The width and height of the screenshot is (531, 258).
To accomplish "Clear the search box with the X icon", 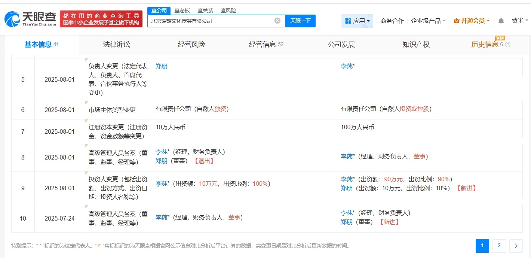I will pos(277,21).
